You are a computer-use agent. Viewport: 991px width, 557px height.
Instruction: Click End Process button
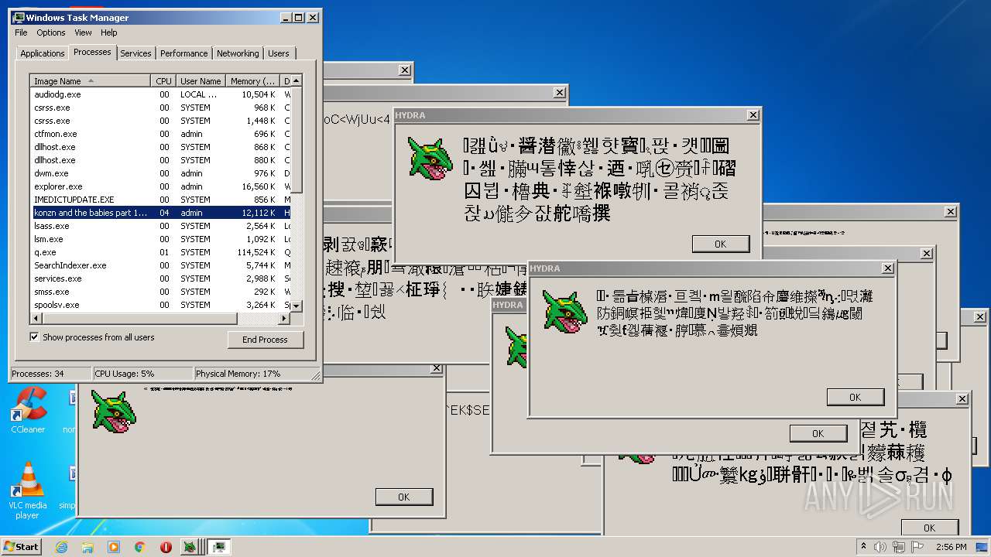pos(266,340)
